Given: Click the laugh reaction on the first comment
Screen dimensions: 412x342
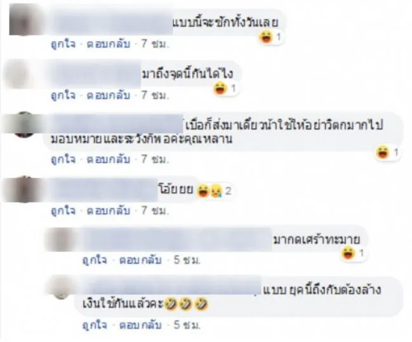Looking at the screenshot, I should (270, 37).
